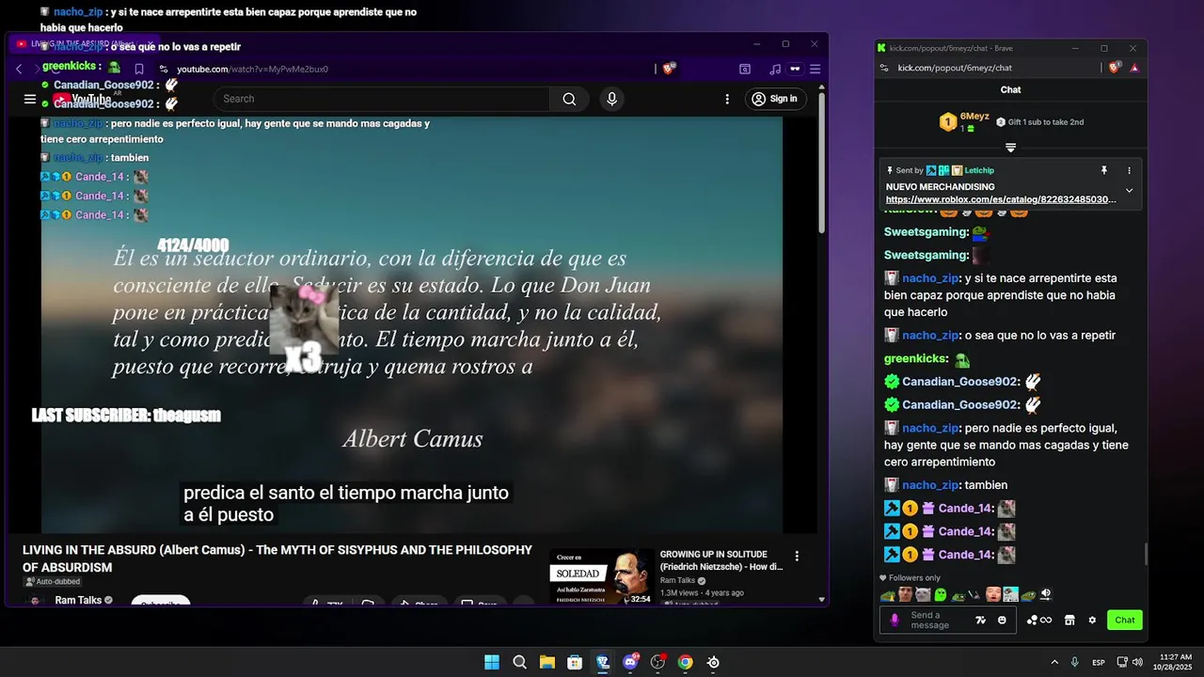This screenshot has width=1204, height=677.
Task: Click kick.com/popout/6meyz/chat address bar
Action: pos(955,68)
